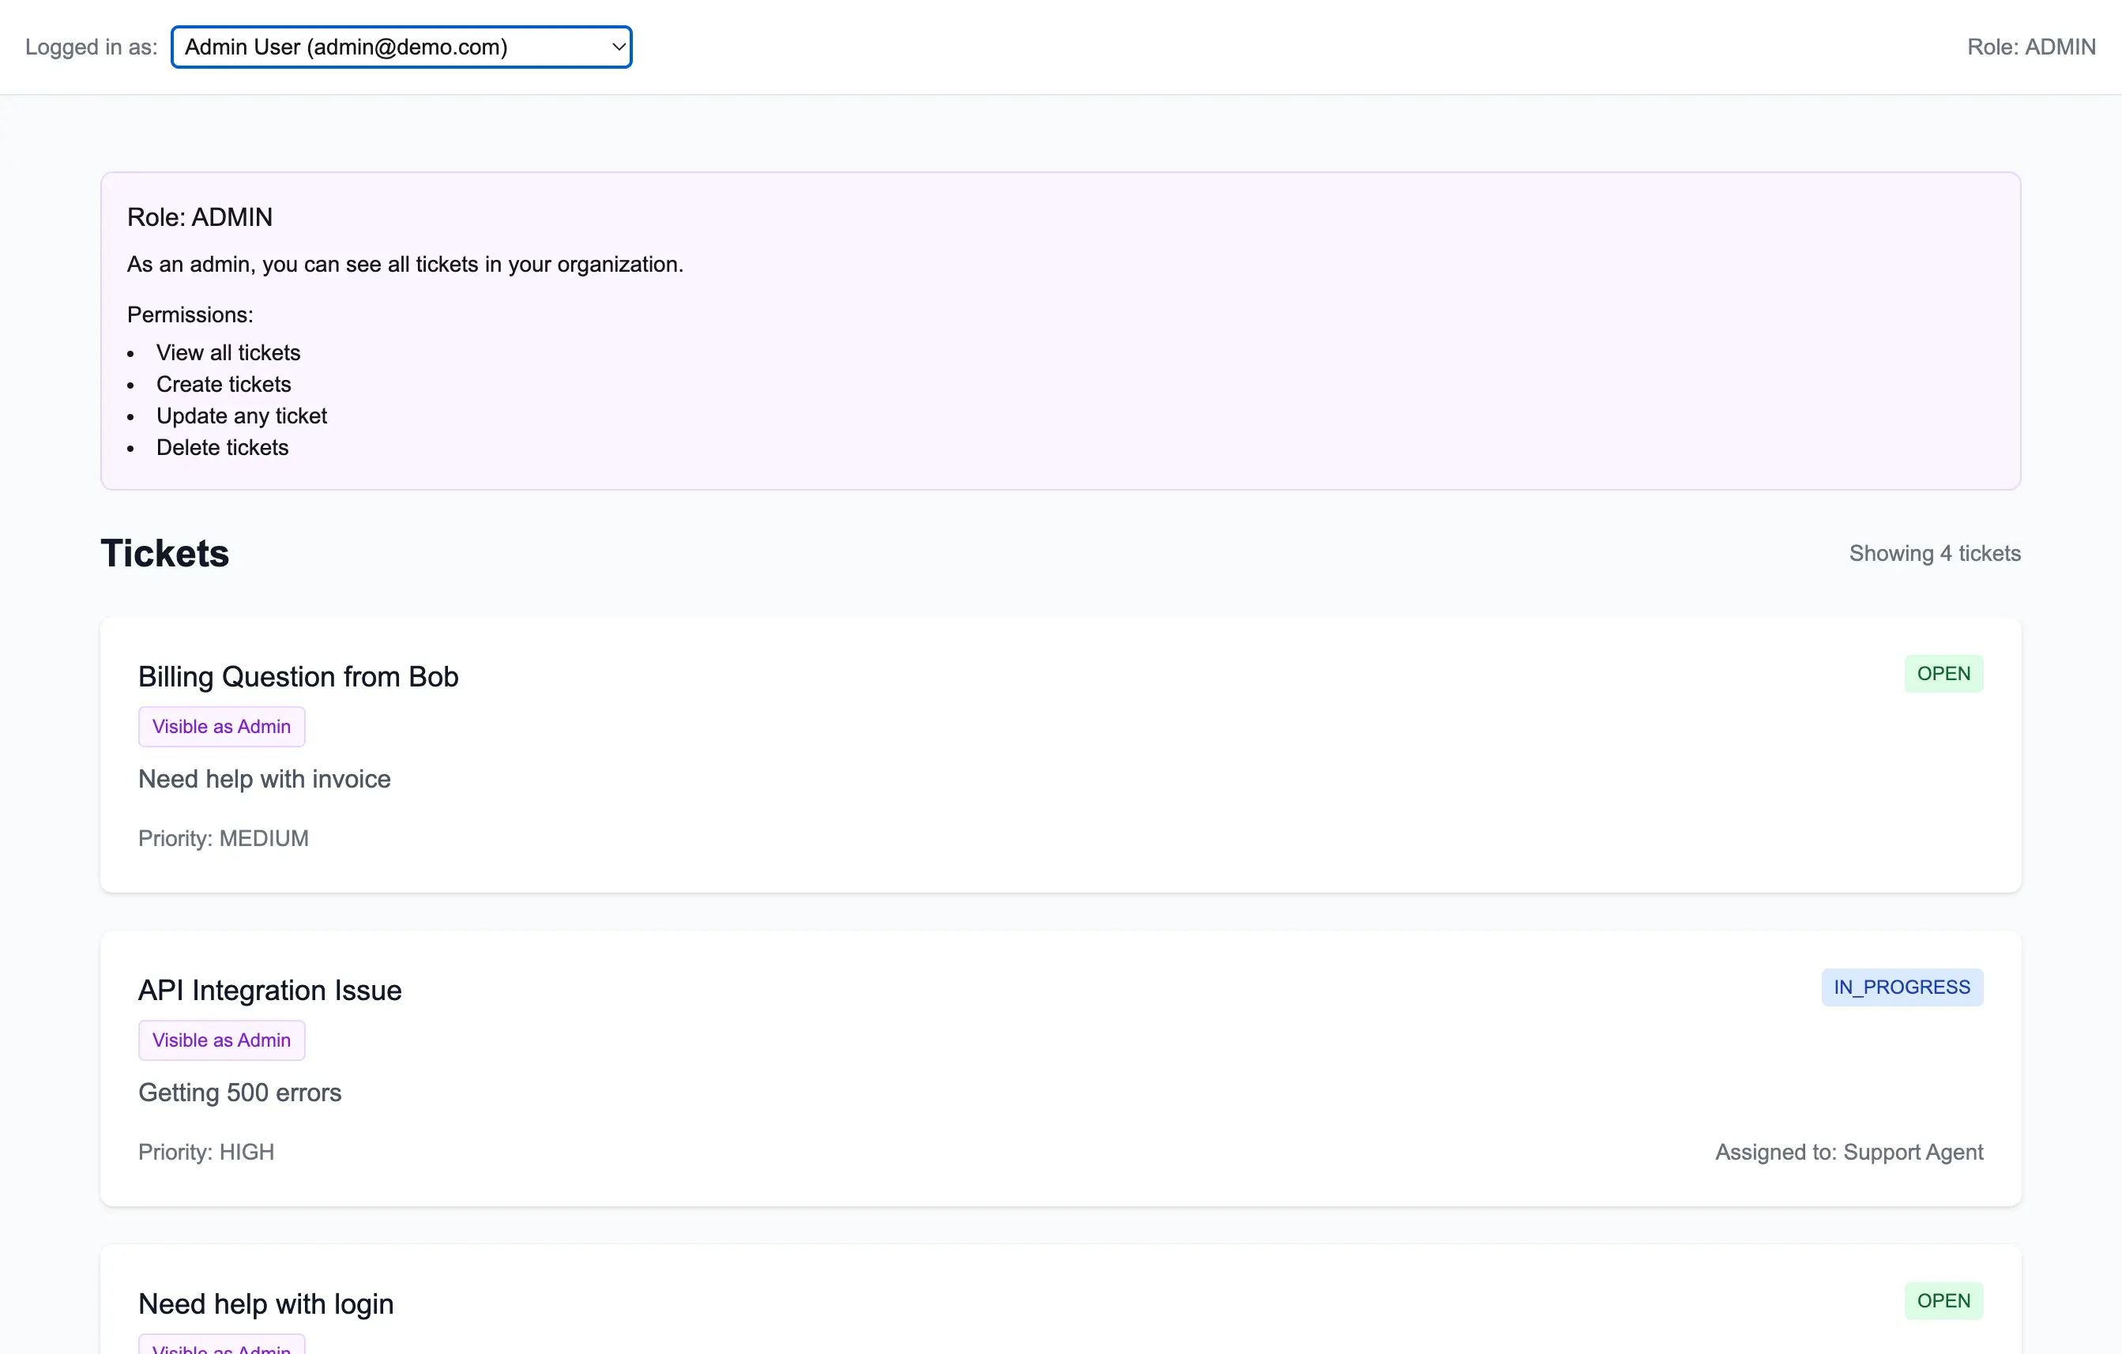Viewport: 2122px width, 1354px height.
Task: Click the Priority: MEDIUM label
Action: click(x=223, y=839)
